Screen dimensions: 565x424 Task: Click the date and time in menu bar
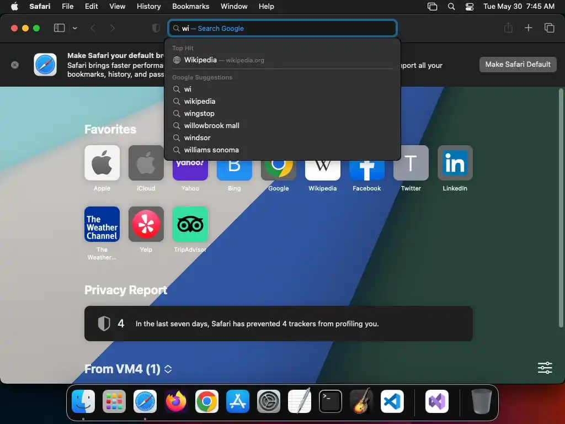point(519,7)
